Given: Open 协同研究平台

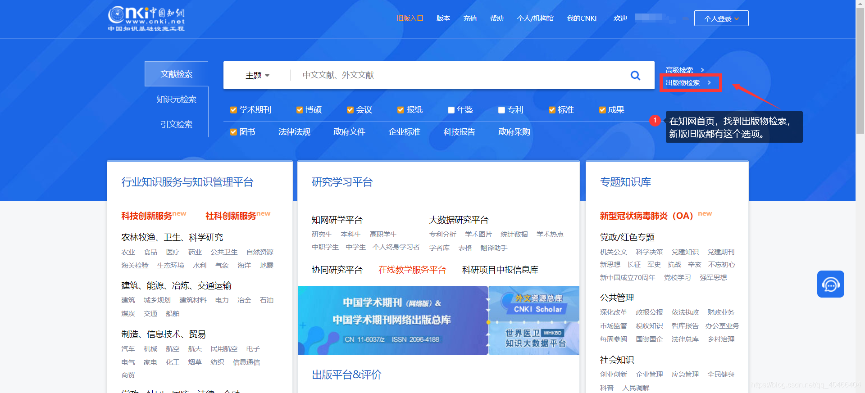Looking at the screenshot, I should click(337, 270).
